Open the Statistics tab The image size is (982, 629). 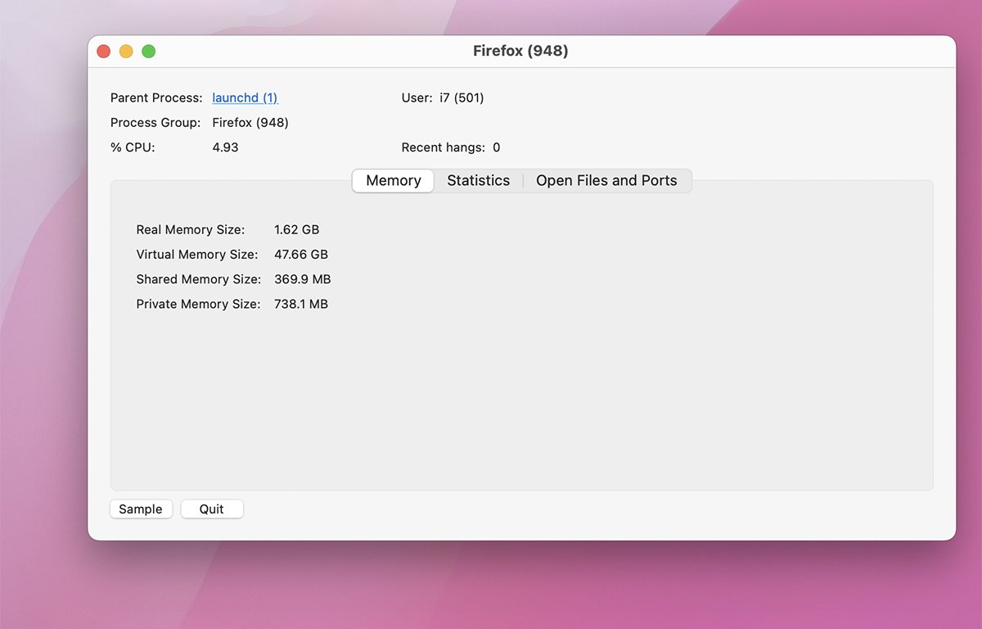click(479, 181)
